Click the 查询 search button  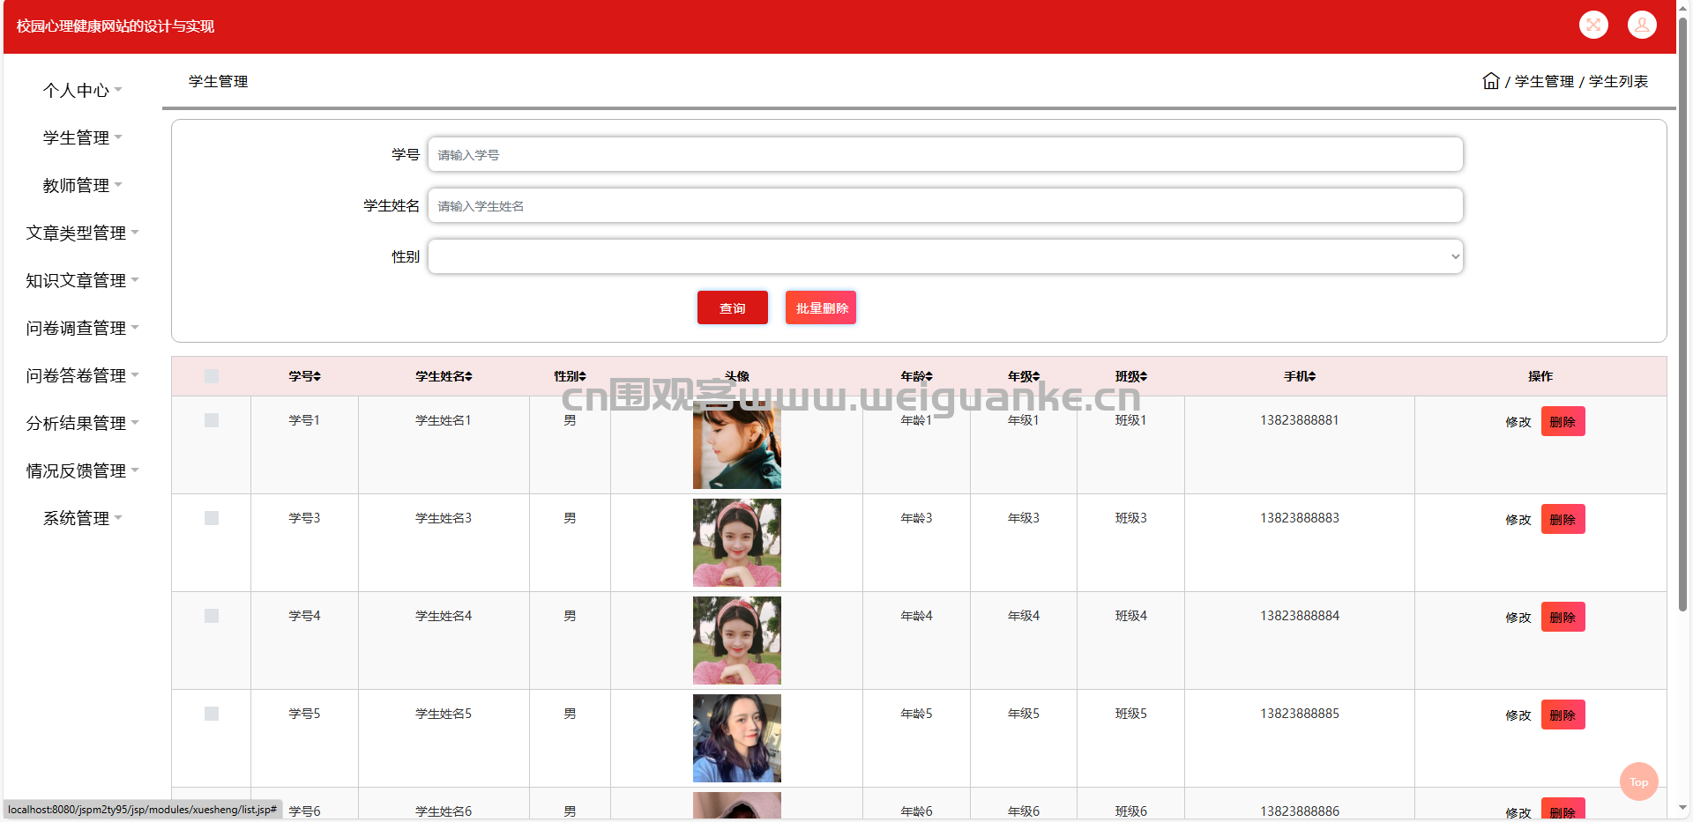click(732, 307)
